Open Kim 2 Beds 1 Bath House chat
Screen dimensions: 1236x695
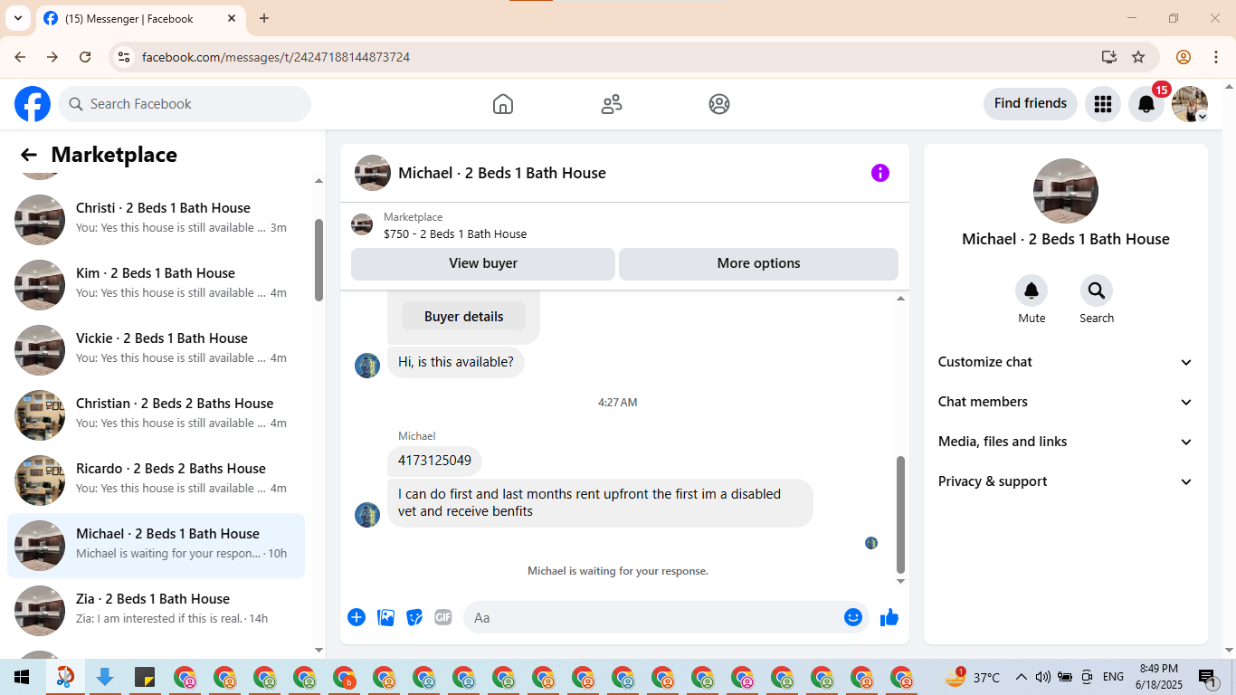156,285
